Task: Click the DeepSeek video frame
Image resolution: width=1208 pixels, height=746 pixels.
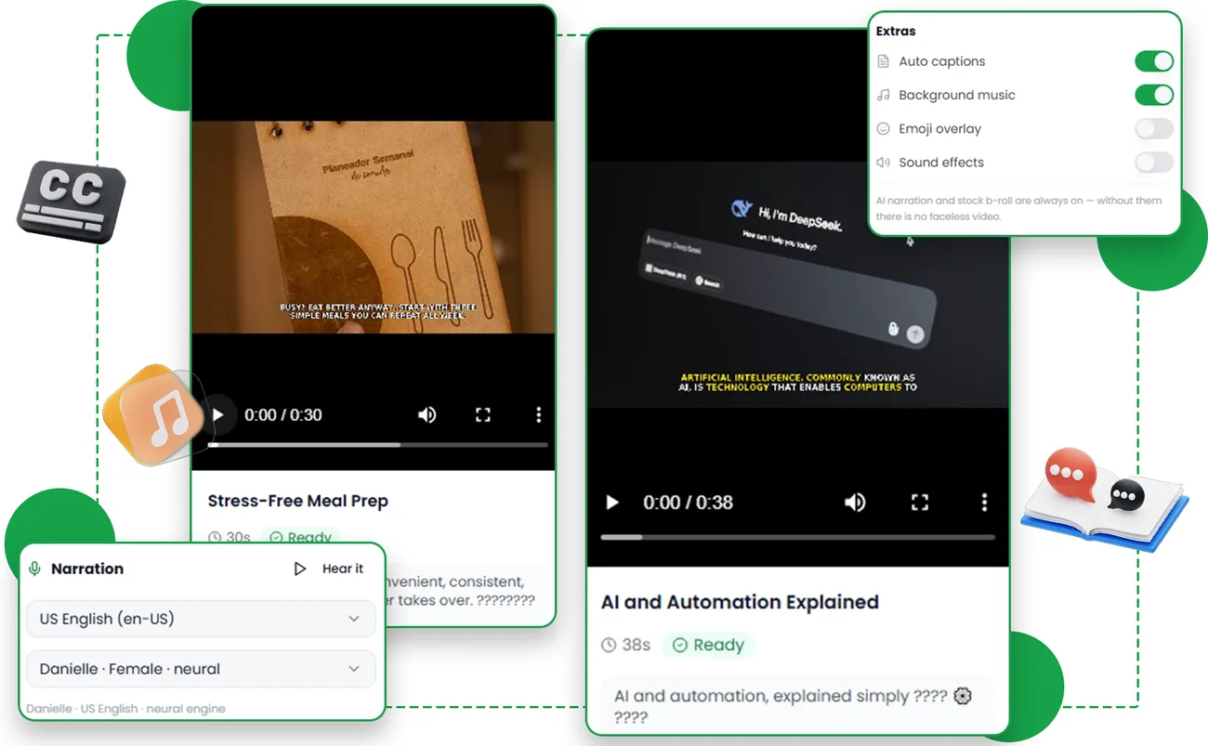Action: [797, 284]
